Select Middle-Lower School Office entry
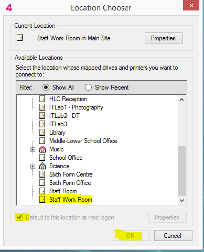Viewport: 204px width, 252px height. click(83, 141)
